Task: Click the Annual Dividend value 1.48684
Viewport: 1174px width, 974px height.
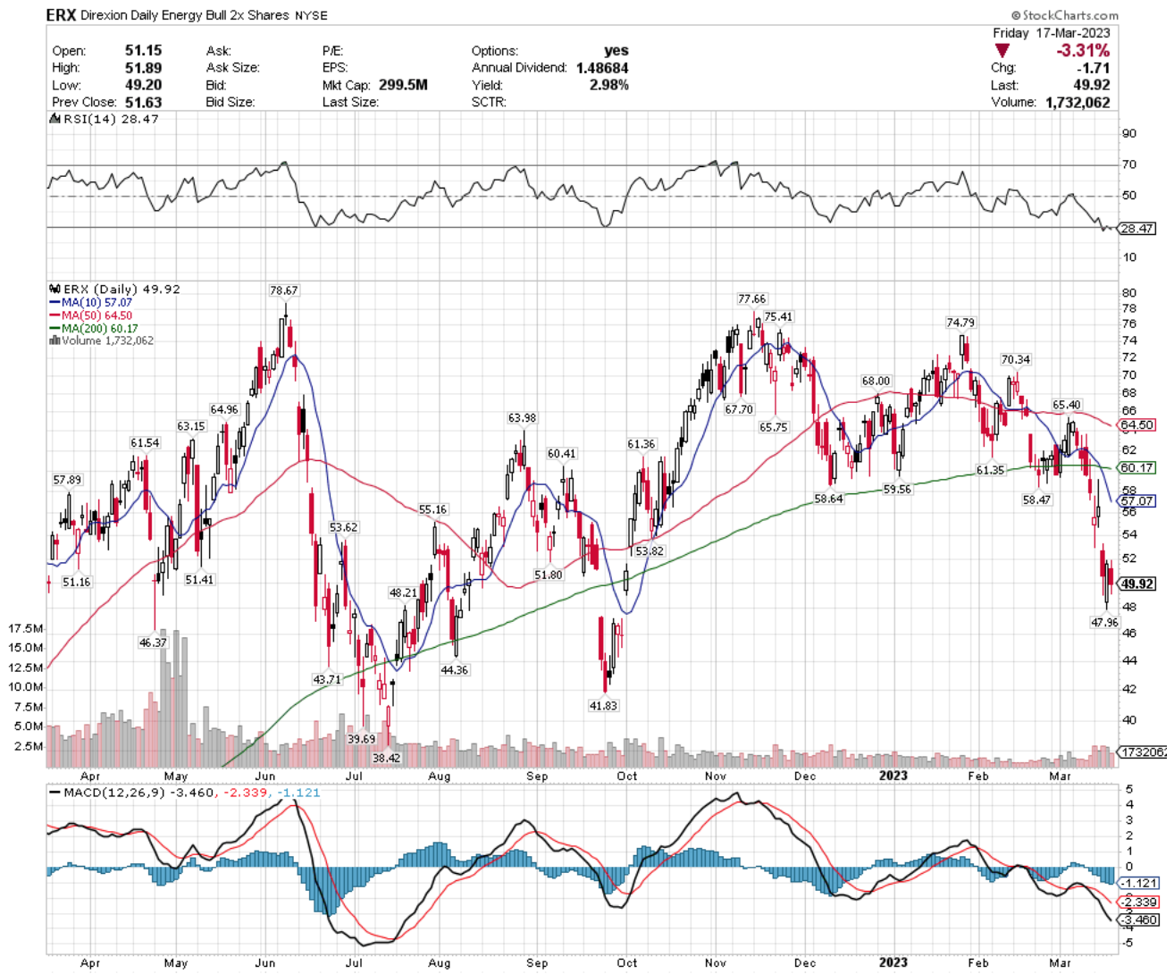Action: click(x=601, y=68)
